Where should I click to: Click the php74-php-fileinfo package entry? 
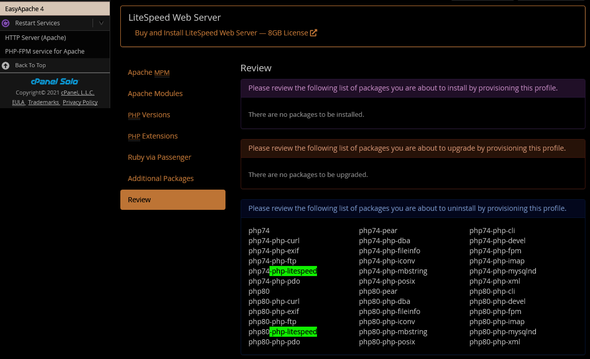pos(389,251)
